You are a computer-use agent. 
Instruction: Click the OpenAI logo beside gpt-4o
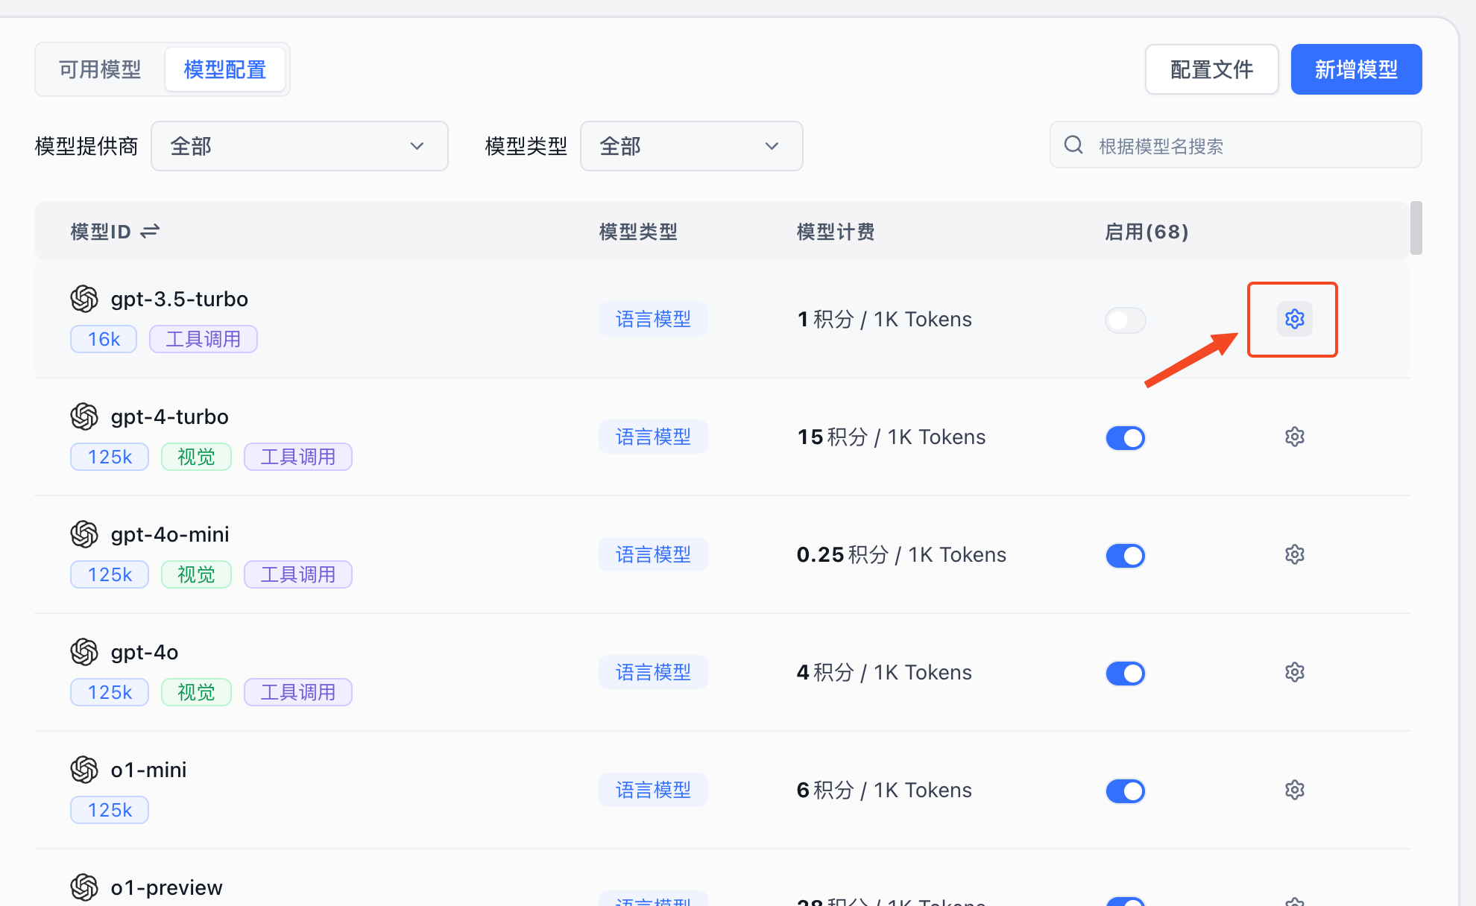pyautogui.click(x=84, y=652)
